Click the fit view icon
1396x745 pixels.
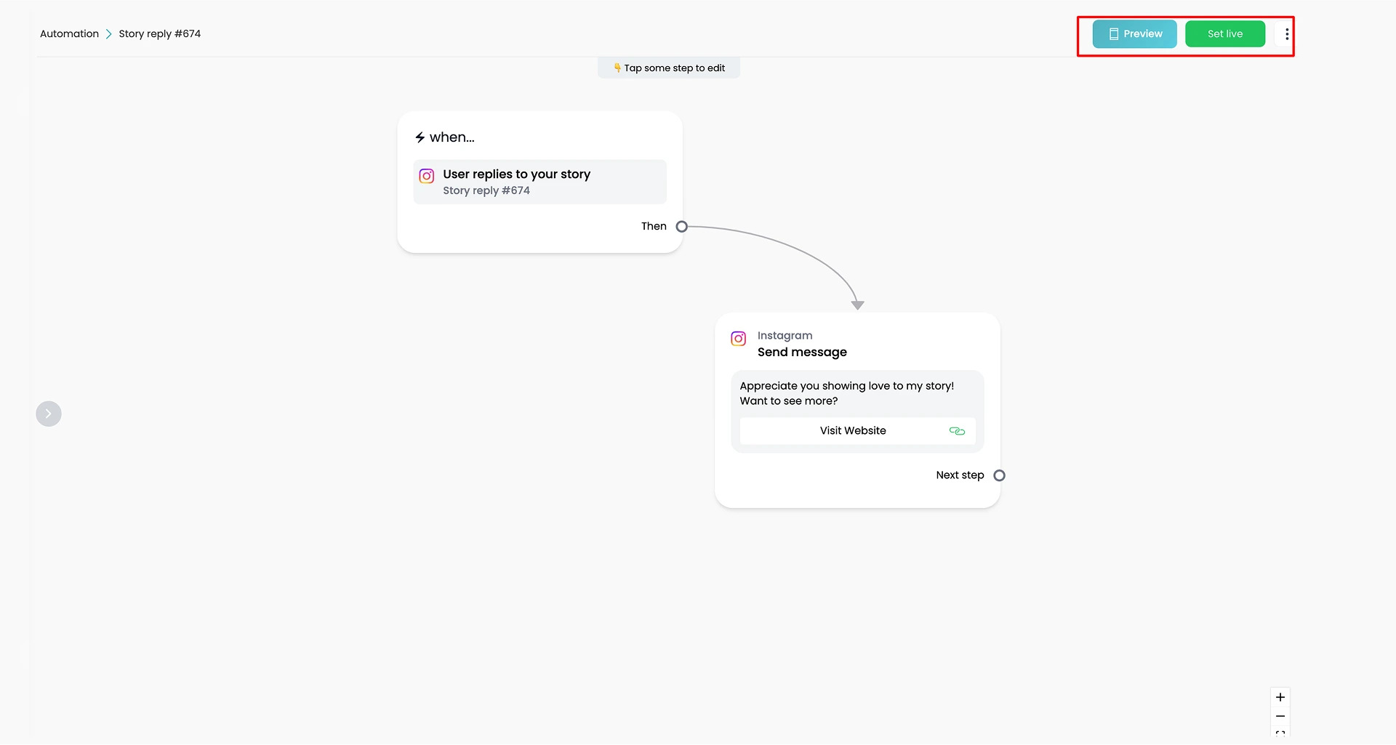[1280, 734]
